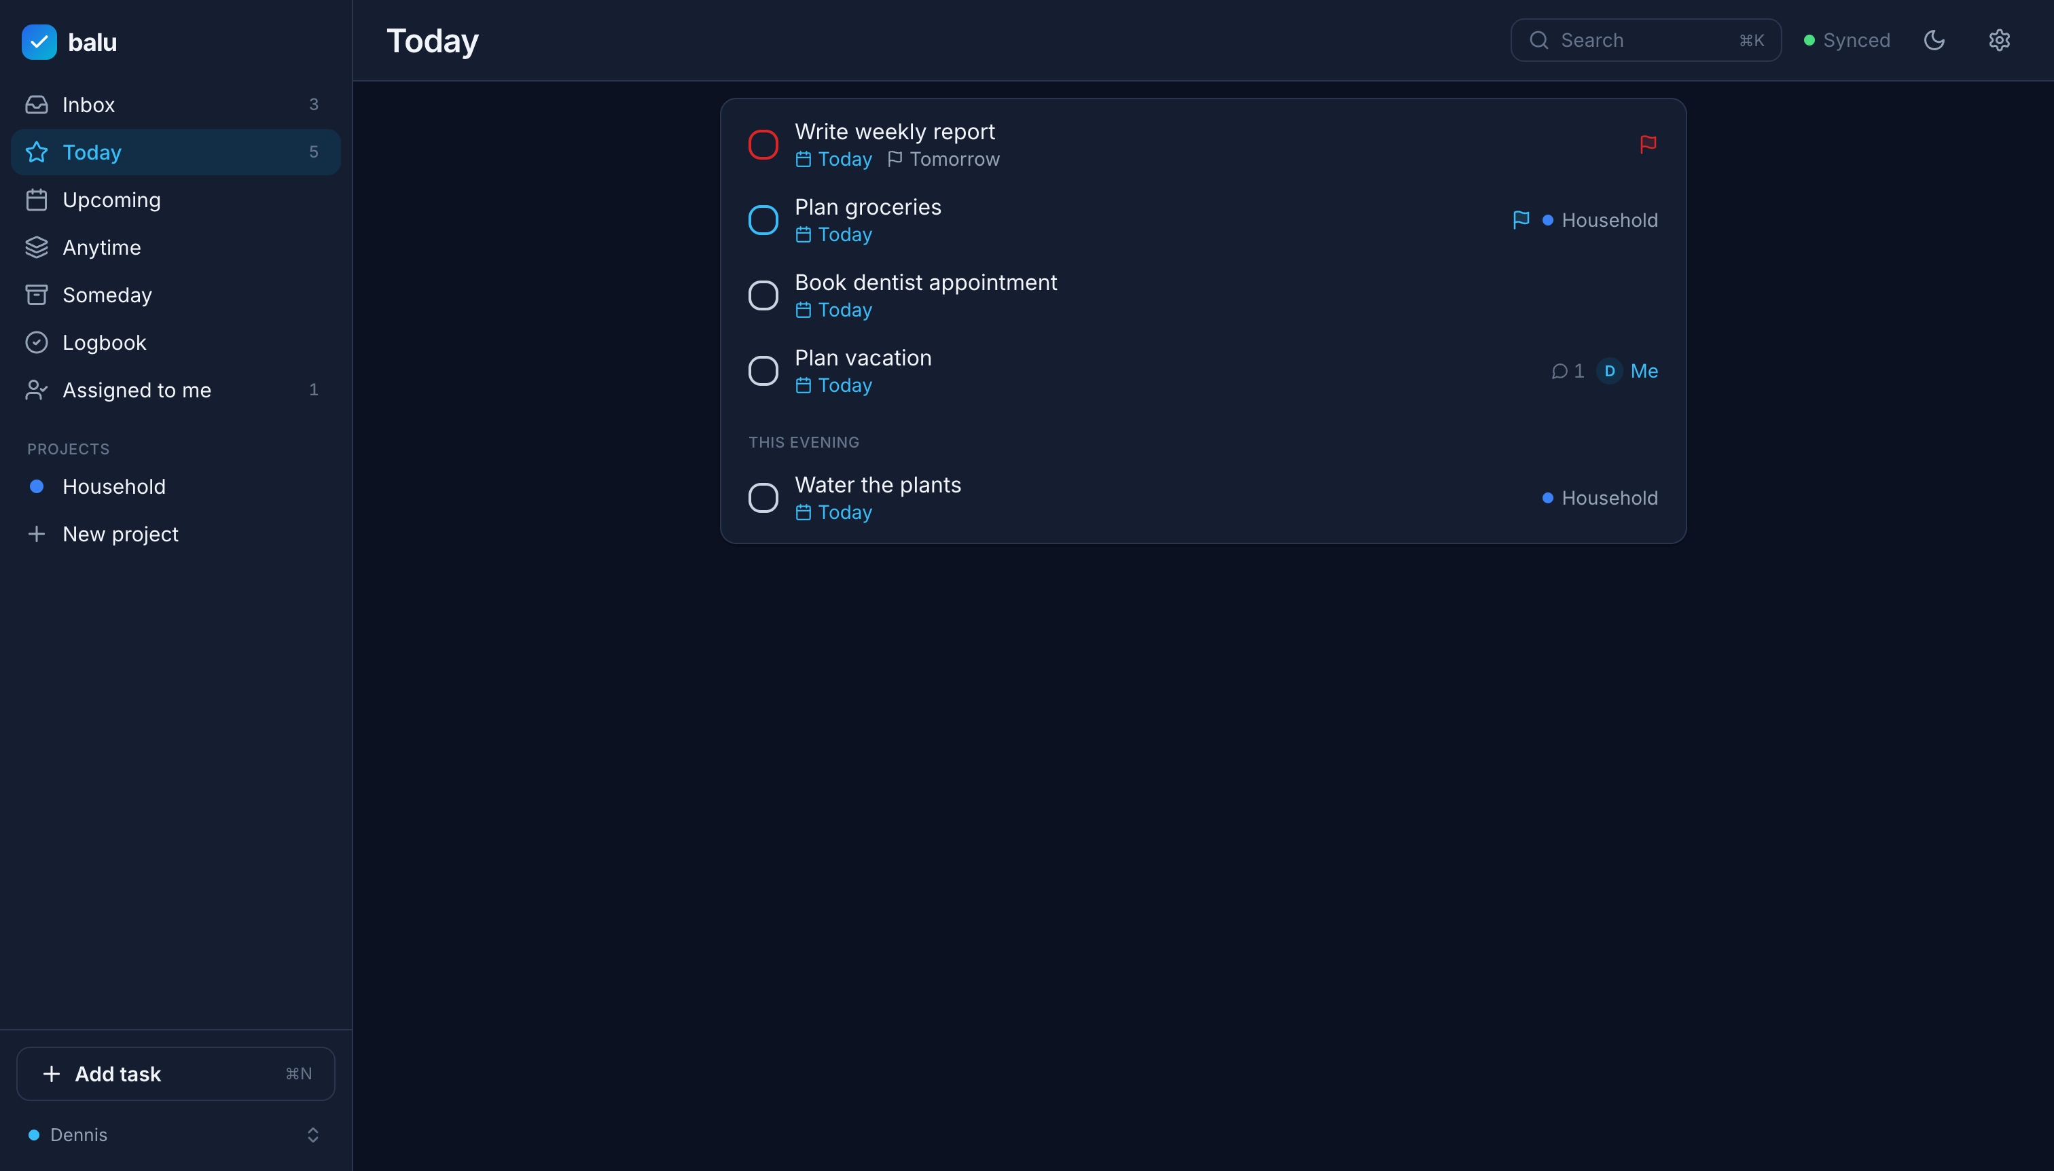Click the balu checkmark logo icon
2054x1171 pixels.
[x=39, y=42]
